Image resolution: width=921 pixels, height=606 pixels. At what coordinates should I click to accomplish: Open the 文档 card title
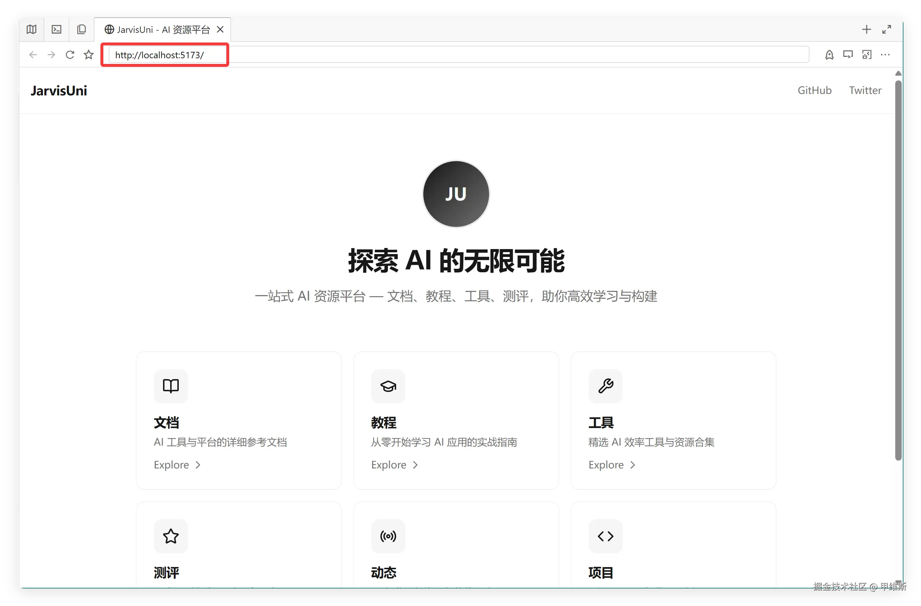[x=166, y=423]
